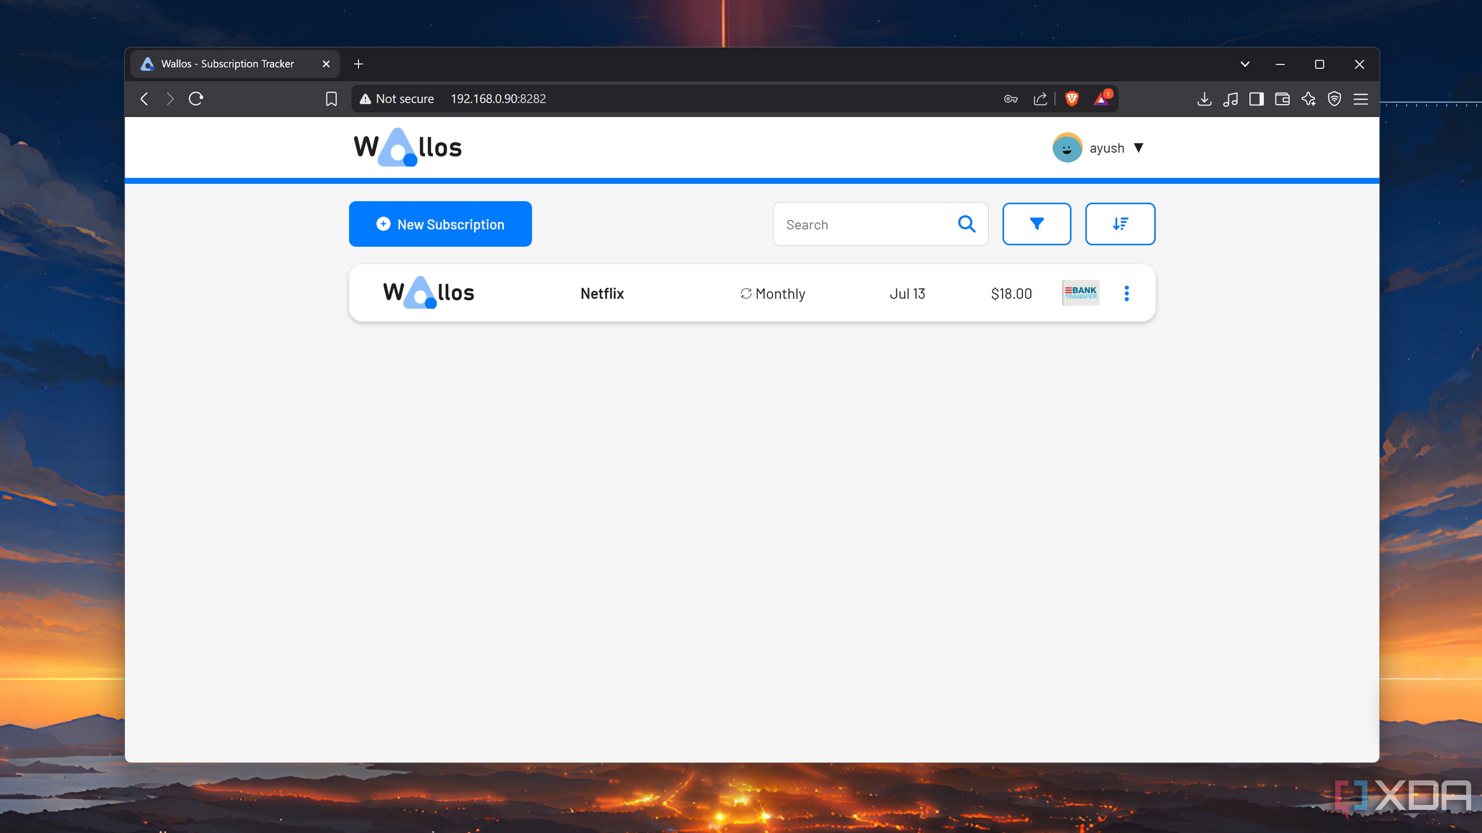Click the share page icon
The height and width of the screenshot is (833, 1482).
pyautogui.click(x=1040, y=99)
